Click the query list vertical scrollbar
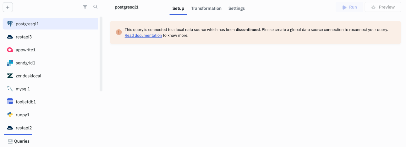Screen dimensions: 406x147 (101, 54)
